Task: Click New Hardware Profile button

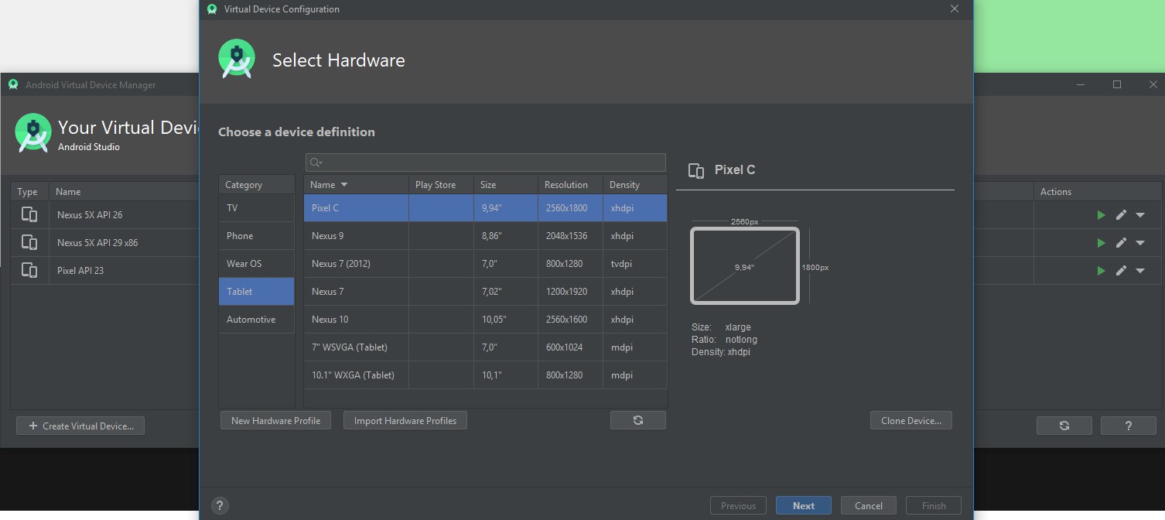Action: [275, 420]
